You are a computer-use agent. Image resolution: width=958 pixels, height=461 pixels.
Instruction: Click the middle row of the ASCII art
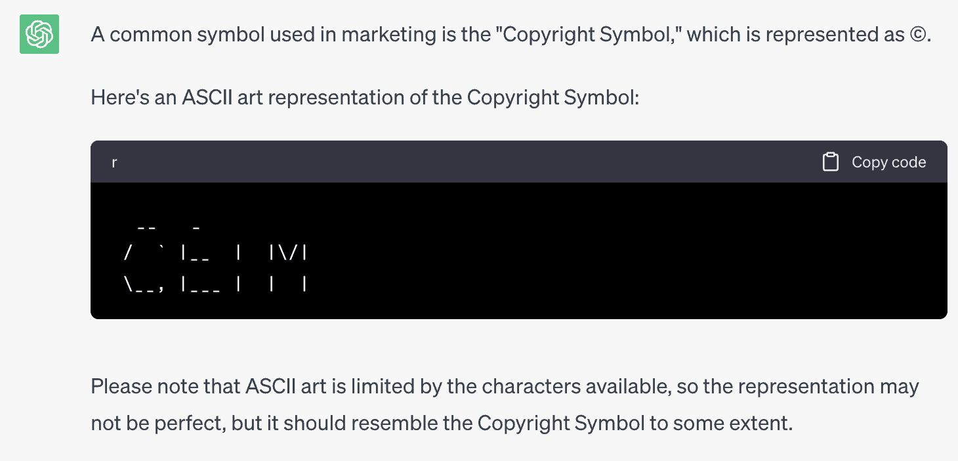point(215,253)
